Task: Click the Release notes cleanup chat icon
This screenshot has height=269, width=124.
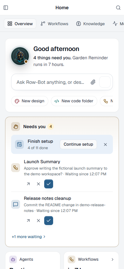Action: click(x=16, y=204)
